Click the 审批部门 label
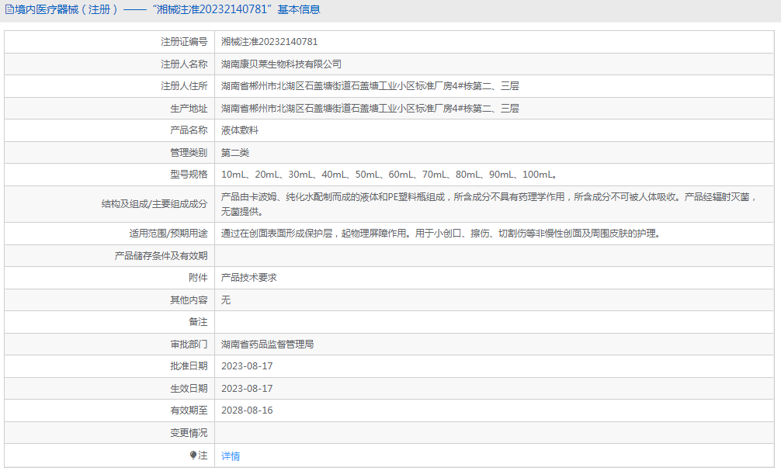781x471 pixels. tap(189, 345)
